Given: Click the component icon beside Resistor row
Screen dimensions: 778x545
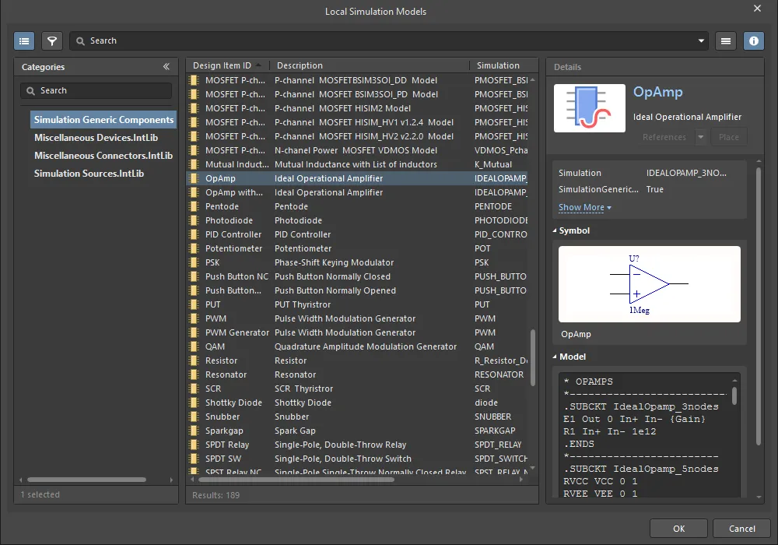Looking at the screenshot, I should [x=195, y=360].
